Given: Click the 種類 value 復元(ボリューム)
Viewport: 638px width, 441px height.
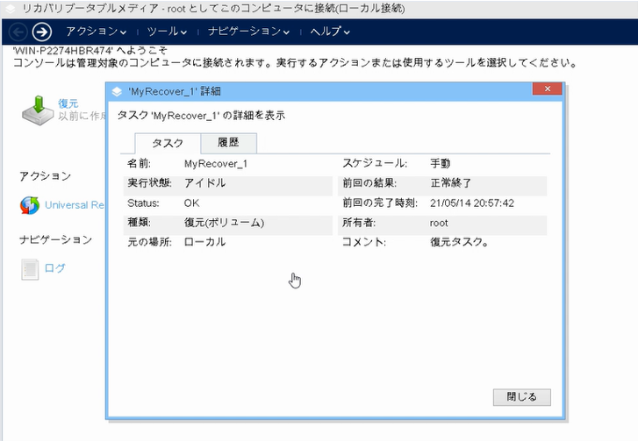Looking at the screenshot, I should 224,223.
